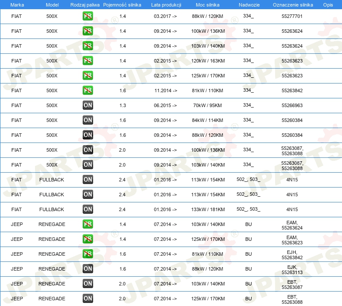
Task: Click production date 06.2015 ->
Action: click(x=165, y=105)
